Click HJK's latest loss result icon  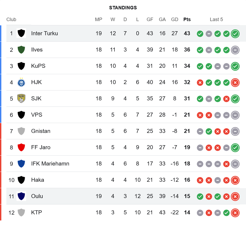click(235, 82)
